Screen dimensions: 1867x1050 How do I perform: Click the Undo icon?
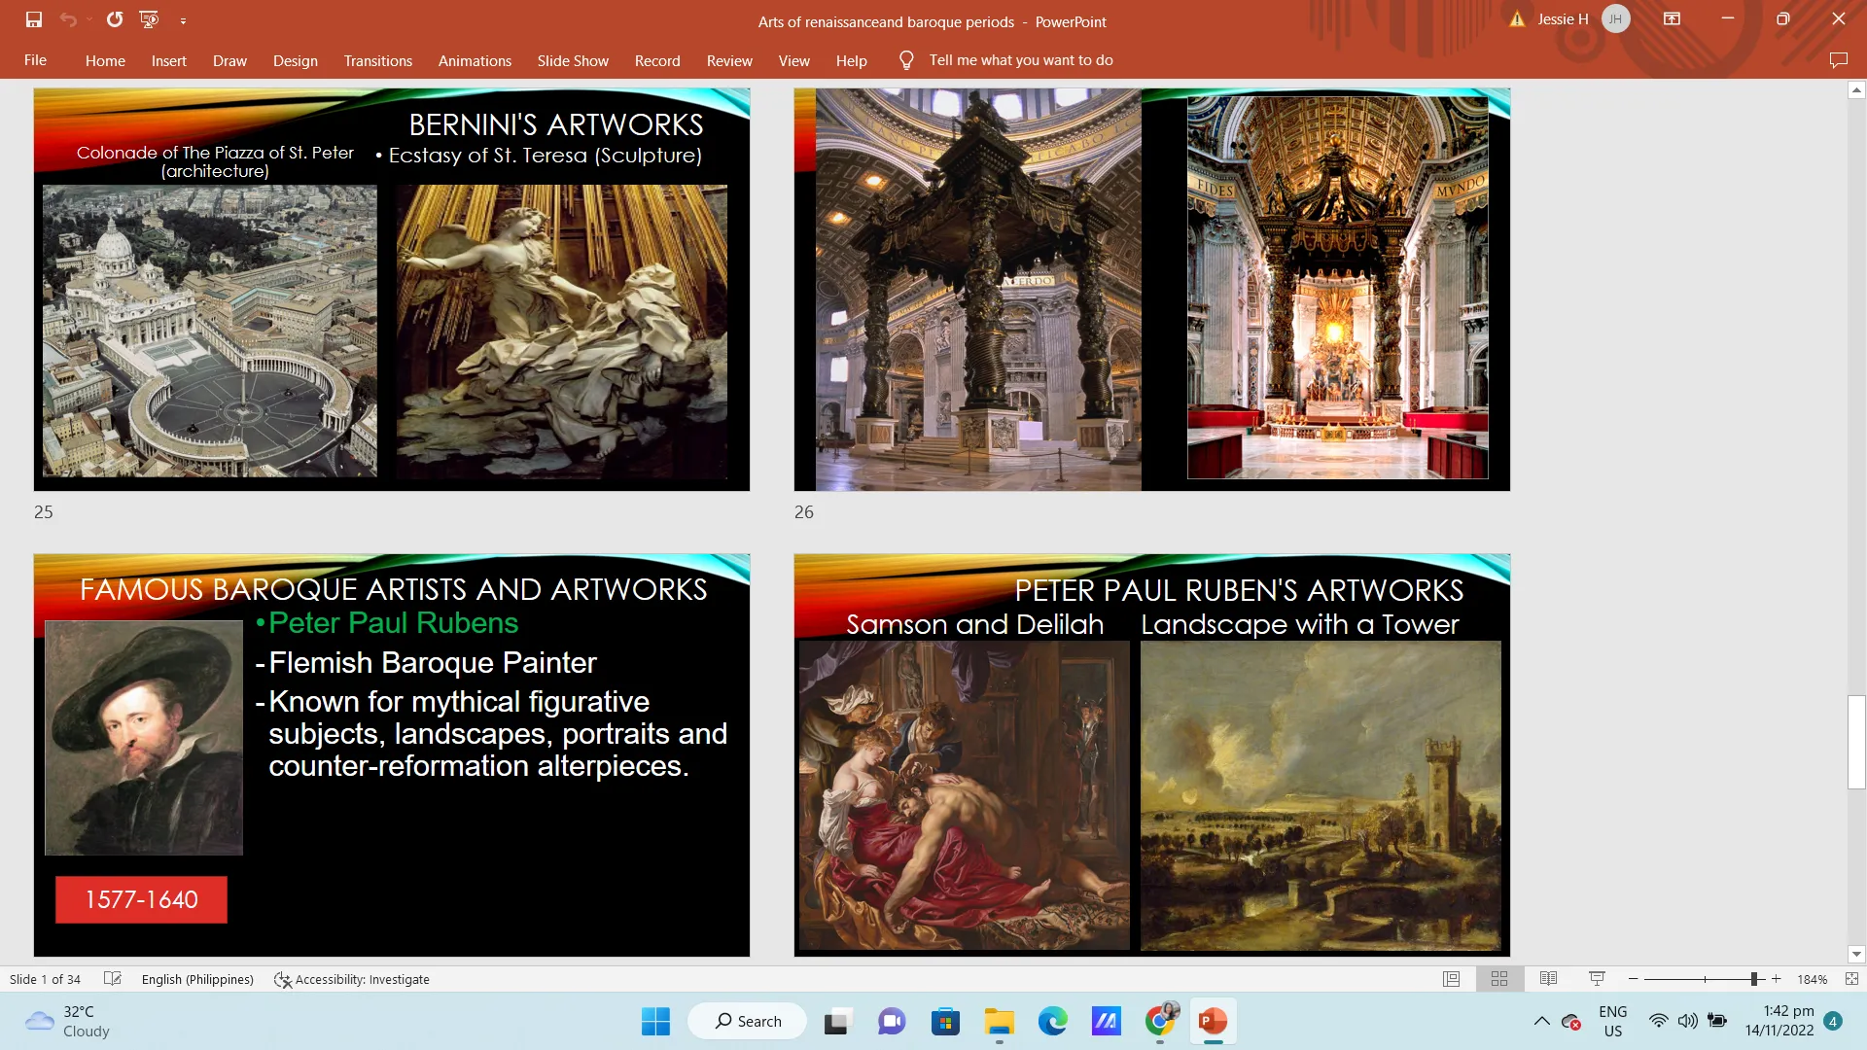click(67, 19)
